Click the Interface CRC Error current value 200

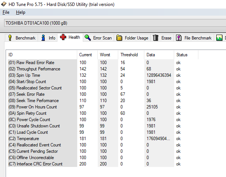(x=83, y=164)
